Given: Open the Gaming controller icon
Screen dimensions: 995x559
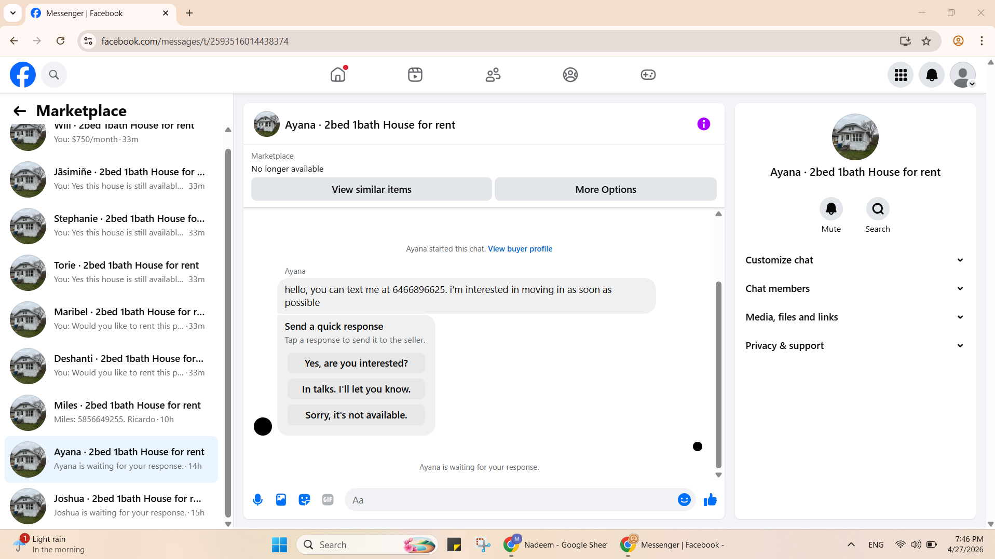Looking at the screenshot, I should [x=648, y=75].
